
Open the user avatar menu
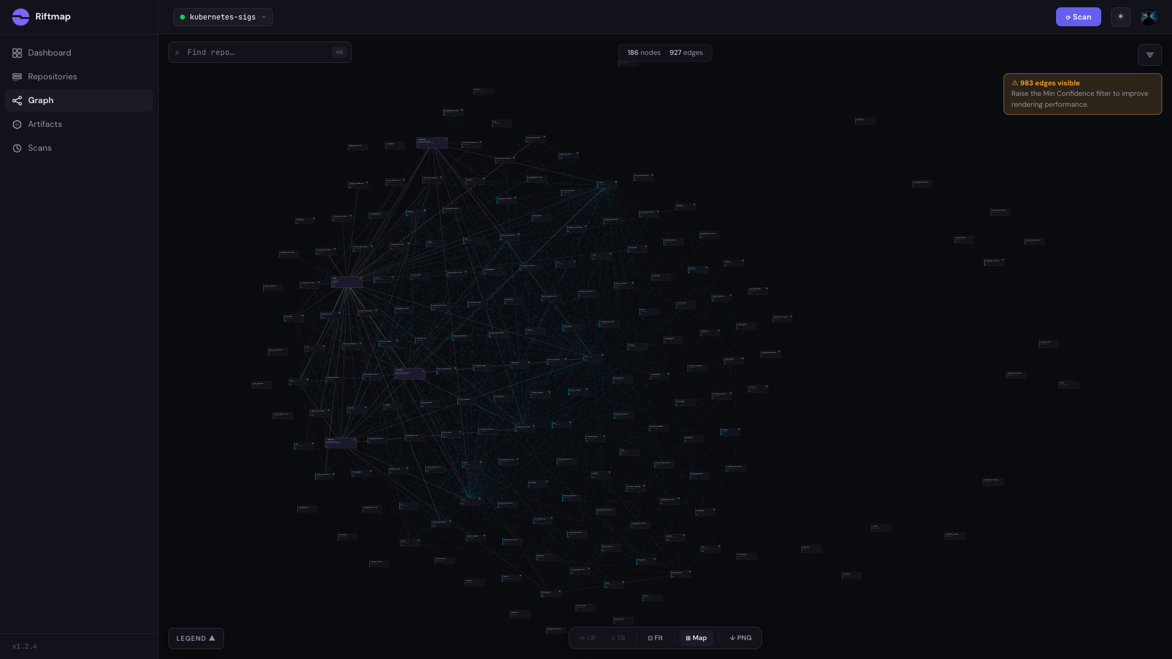click(x=1149, y=17)
